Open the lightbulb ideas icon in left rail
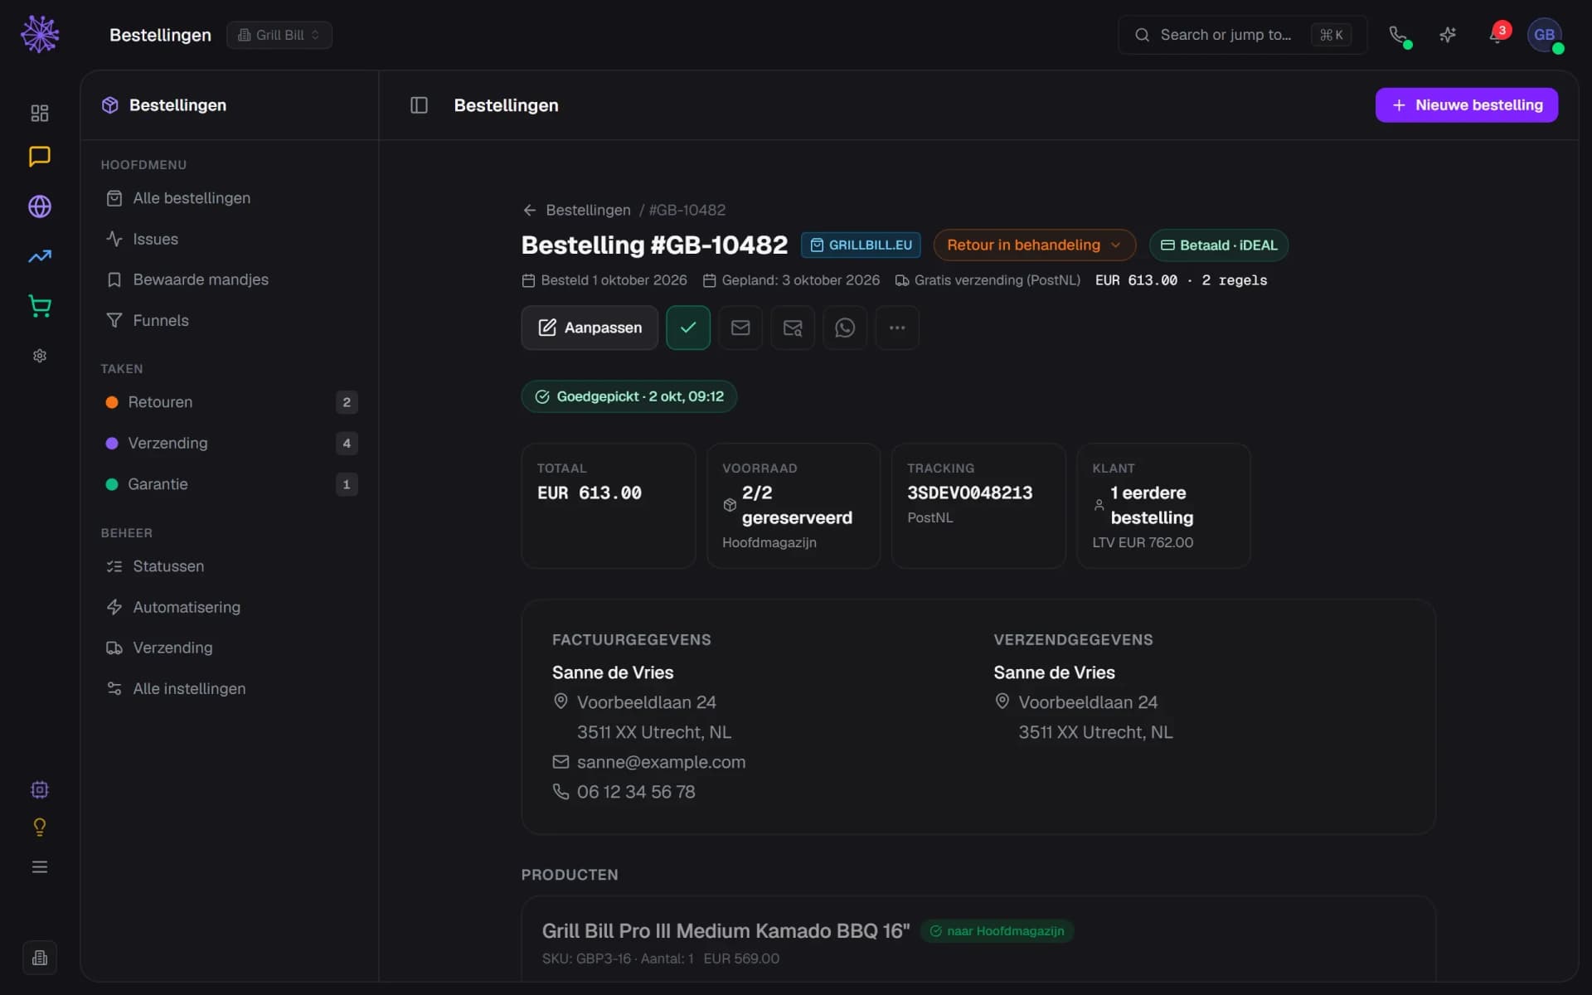1592x995 pixels. pyautogui.click(x=39, y=828)
